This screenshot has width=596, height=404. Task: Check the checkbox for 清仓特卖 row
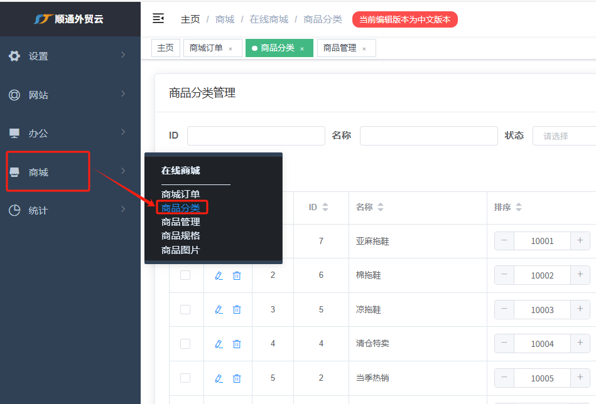(x=185, y=344)
